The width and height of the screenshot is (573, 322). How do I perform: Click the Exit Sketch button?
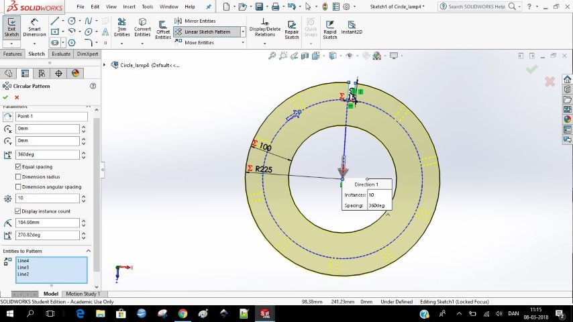coord(11,28)
